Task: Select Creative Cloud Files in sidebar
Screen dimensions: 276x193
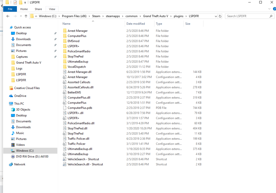Action: (x=27, y=88)
